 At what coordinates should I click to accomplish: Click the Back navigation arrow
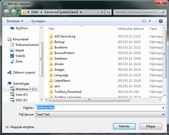pos(6,12)
